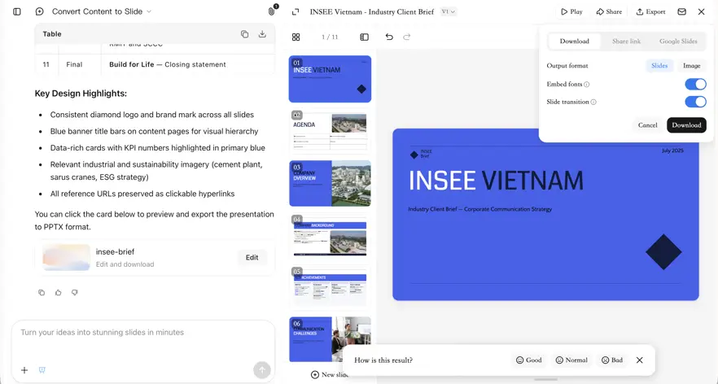
Task: Rate the result as Good
Action: (529, 360)
